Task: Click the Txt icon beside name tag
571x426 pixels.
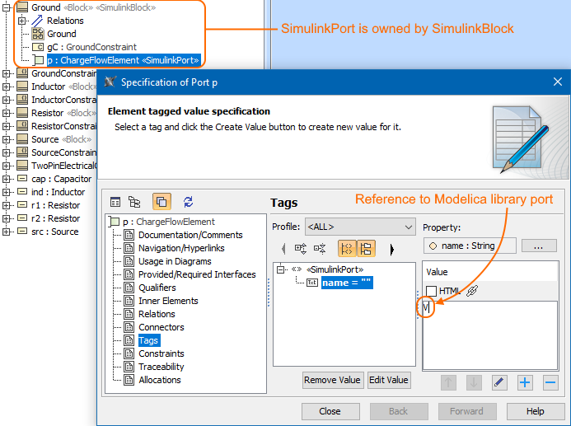Action: pyautogui.click(x=312, y=283)
